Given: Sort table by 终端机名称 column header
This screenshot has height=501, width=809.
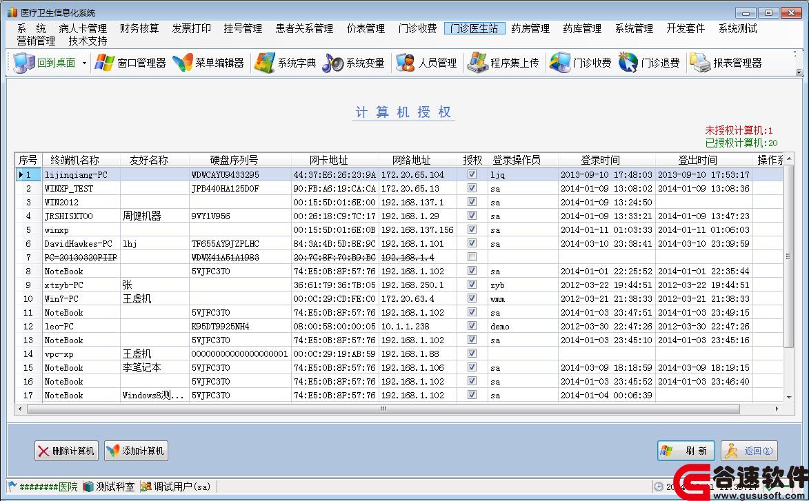Looking at the screenshot, I should (x=81, y=160).
